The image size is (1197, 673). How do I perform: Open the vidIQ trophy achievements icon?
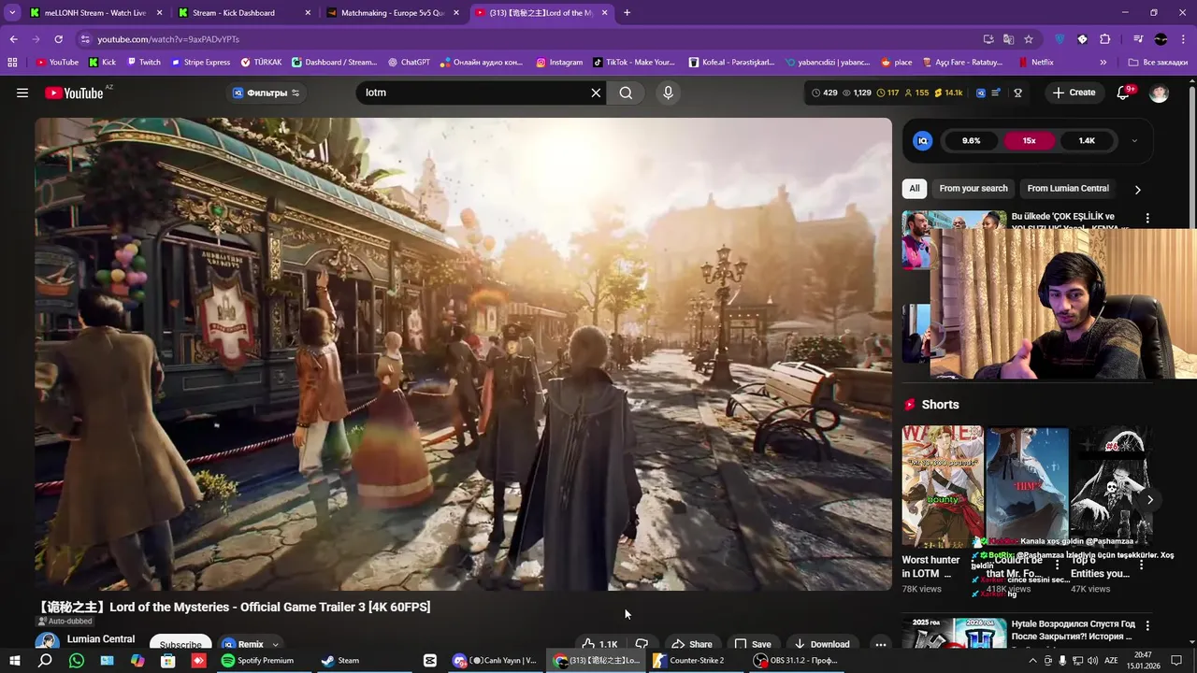tap(1017, 93)
